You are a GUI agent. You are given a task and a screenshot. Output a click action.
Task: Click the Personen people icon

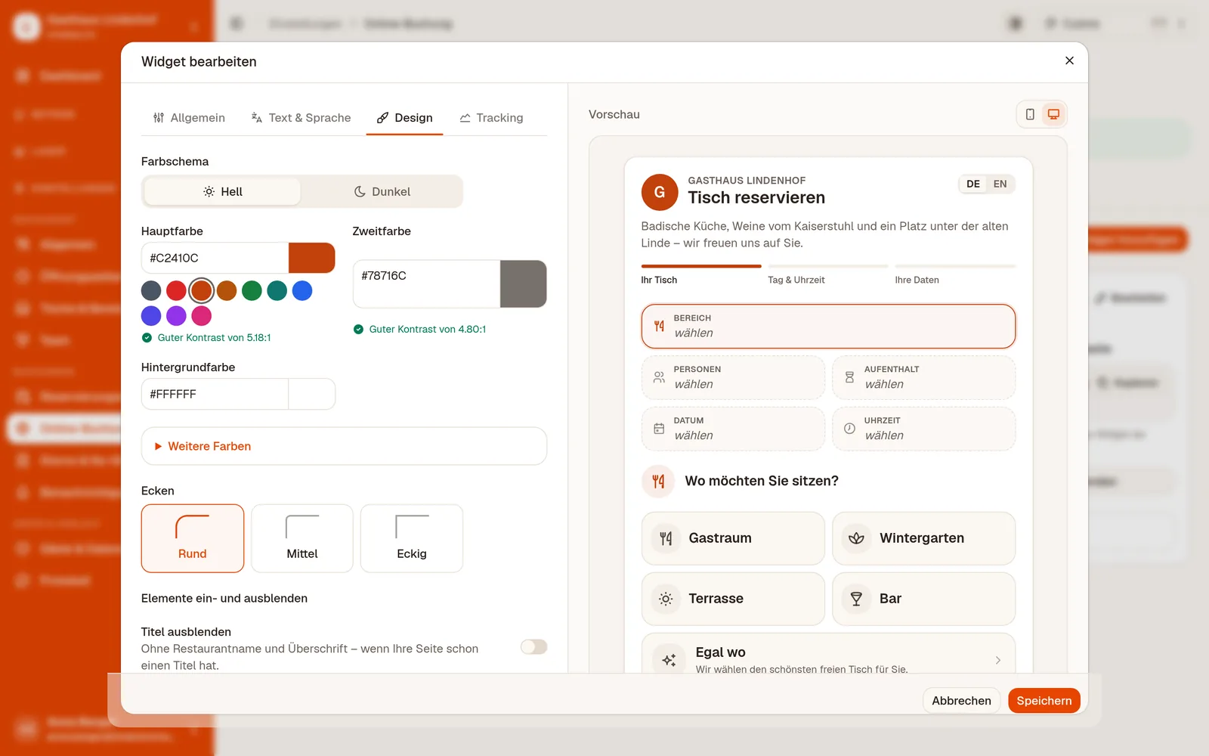tap(659, 377)
